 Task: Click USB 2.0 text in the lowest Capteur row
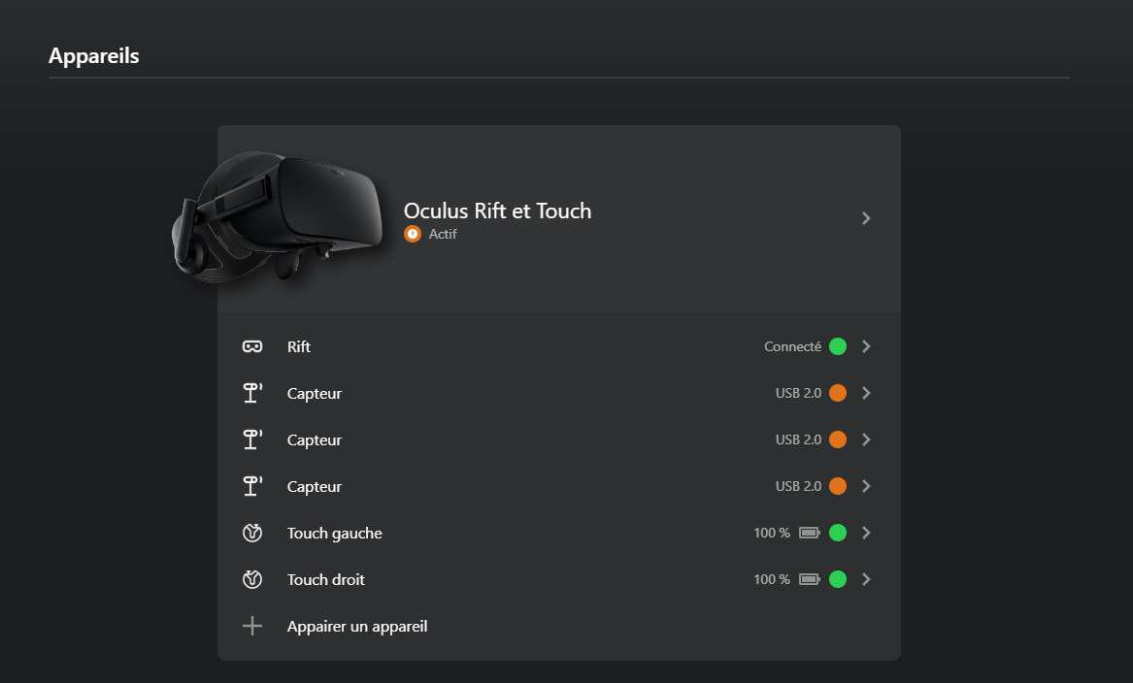pos(798,486)
